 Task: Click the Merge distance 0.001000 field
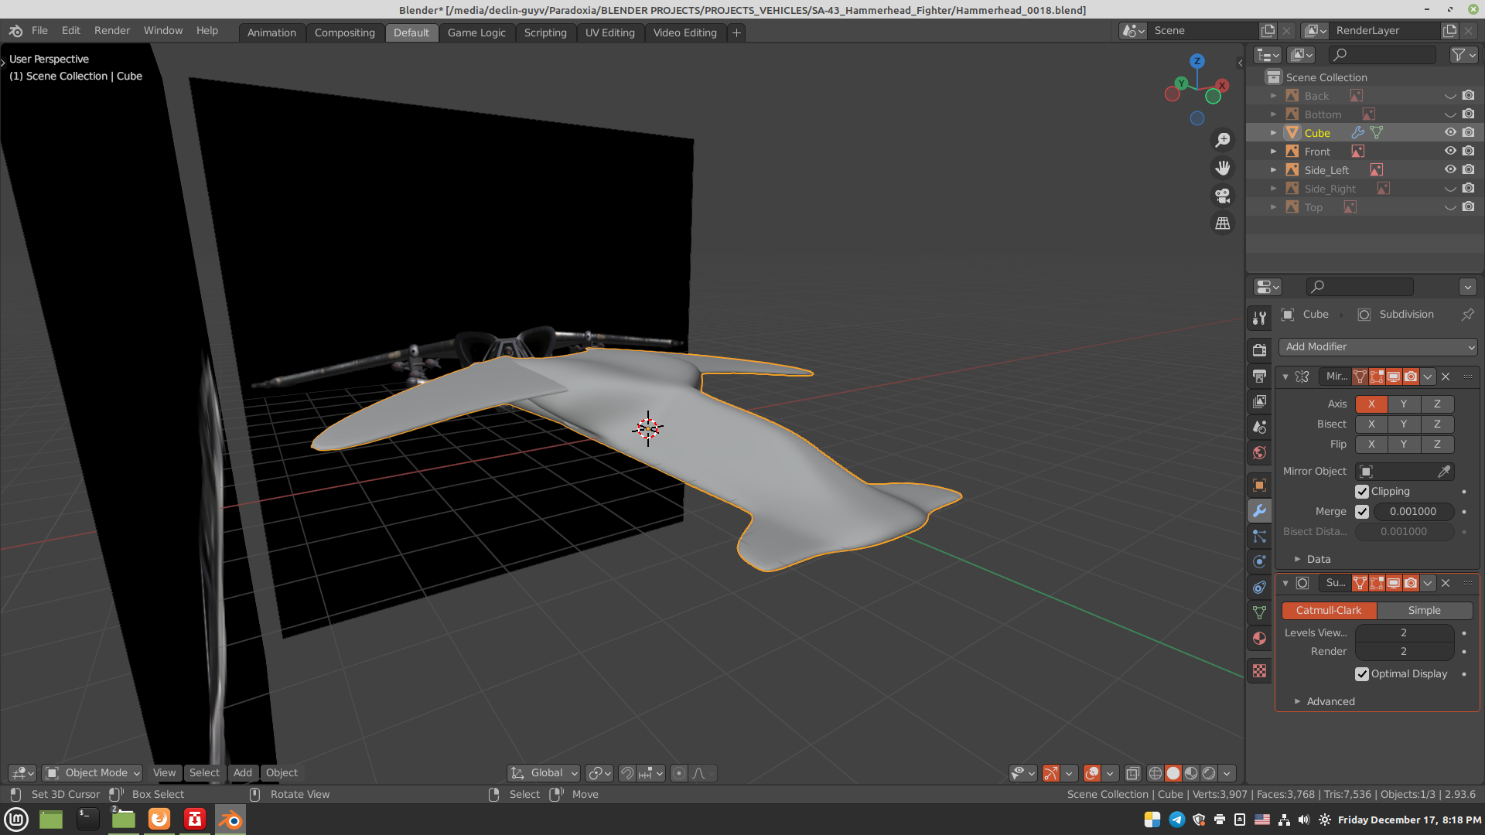click(x=1413, y=512)
